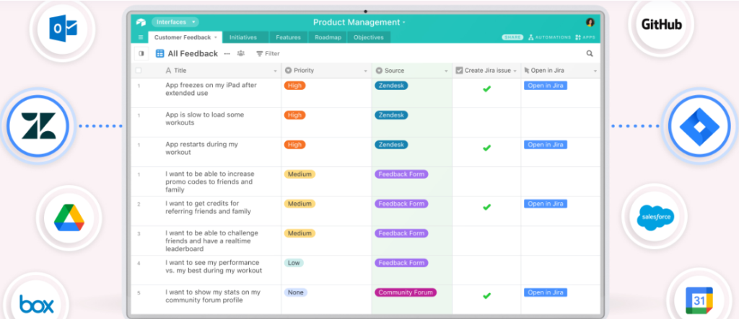Uncheck Create Jira issue for community forum row

click(x=487, y=295)
